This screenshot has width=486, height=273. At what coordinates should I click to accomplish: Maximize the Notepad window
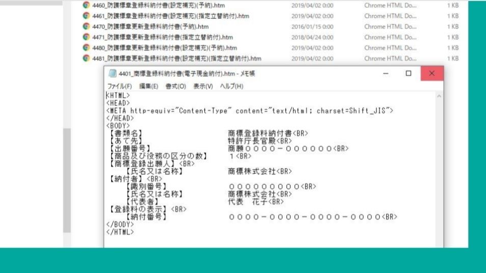409,74
